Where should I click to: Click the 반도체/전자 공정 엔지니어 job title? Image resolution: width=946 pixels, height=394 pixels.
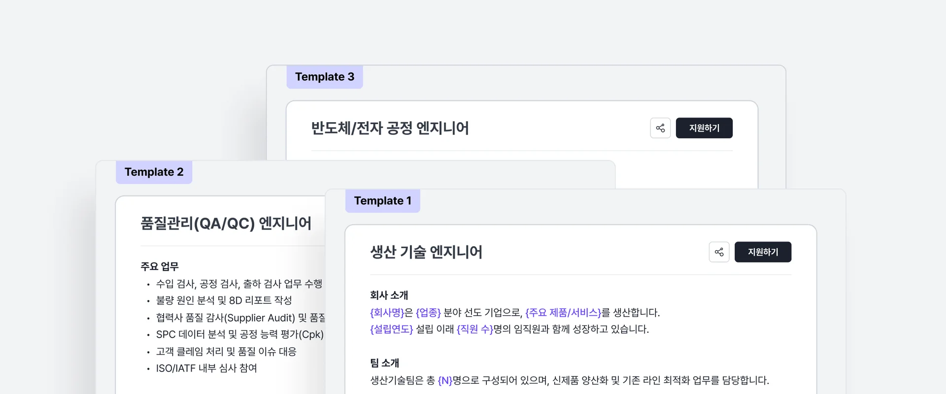coord(390,128)
